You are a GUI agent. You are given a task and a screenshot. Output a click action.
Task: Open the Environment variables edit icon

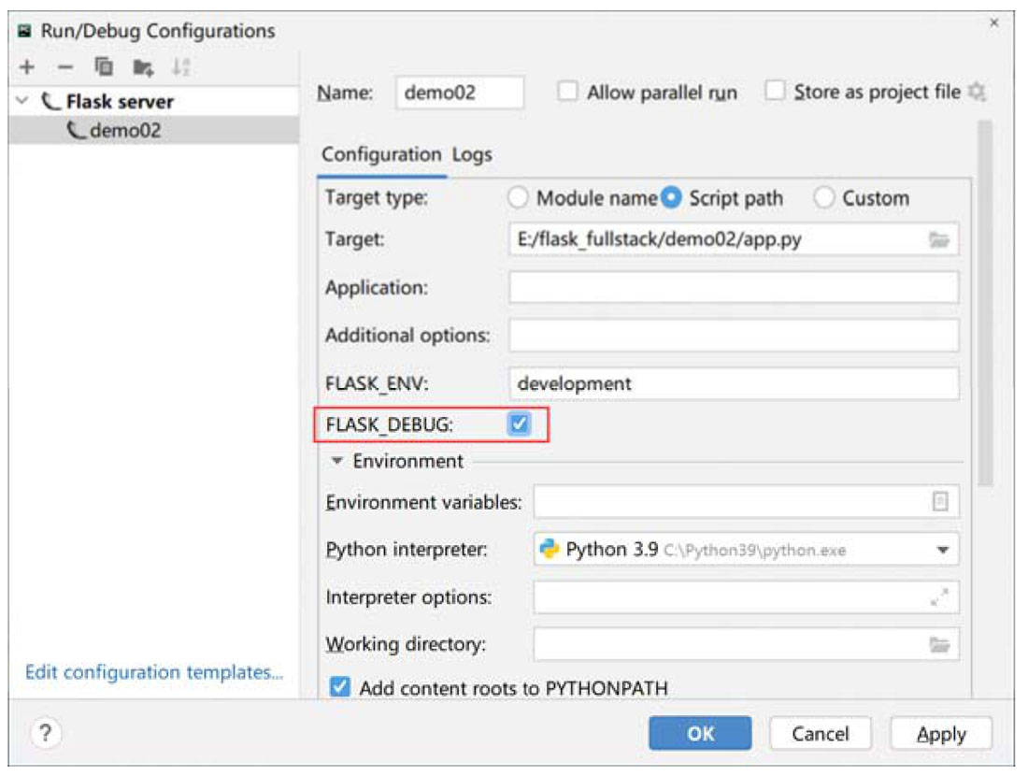(940, 502)
